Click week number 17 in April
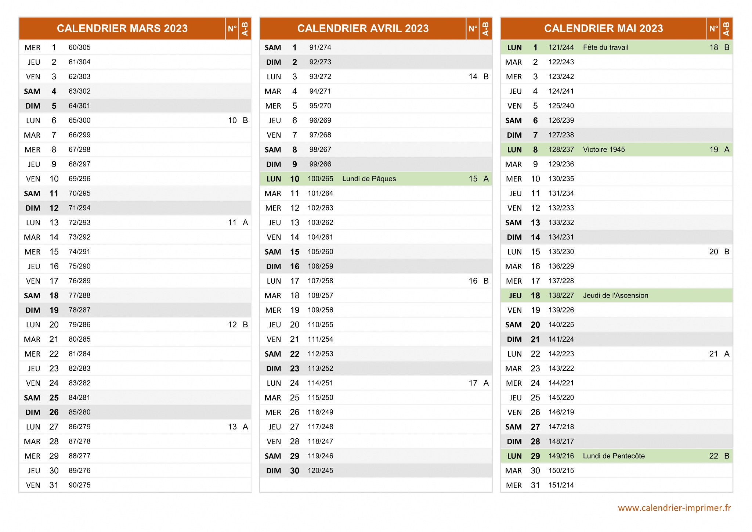Viewport: 752px width, 532px height. point(473,383)
